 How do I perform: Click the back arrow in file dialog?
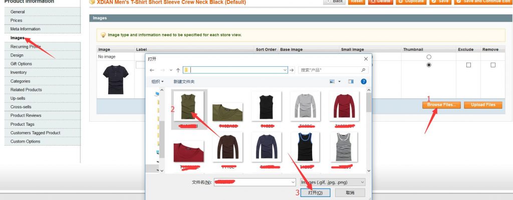(152, 70)
